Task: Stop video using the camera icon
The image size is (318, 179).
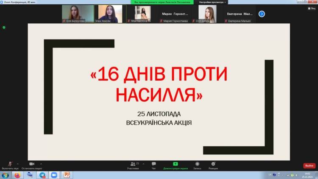Action: [31, 164]
